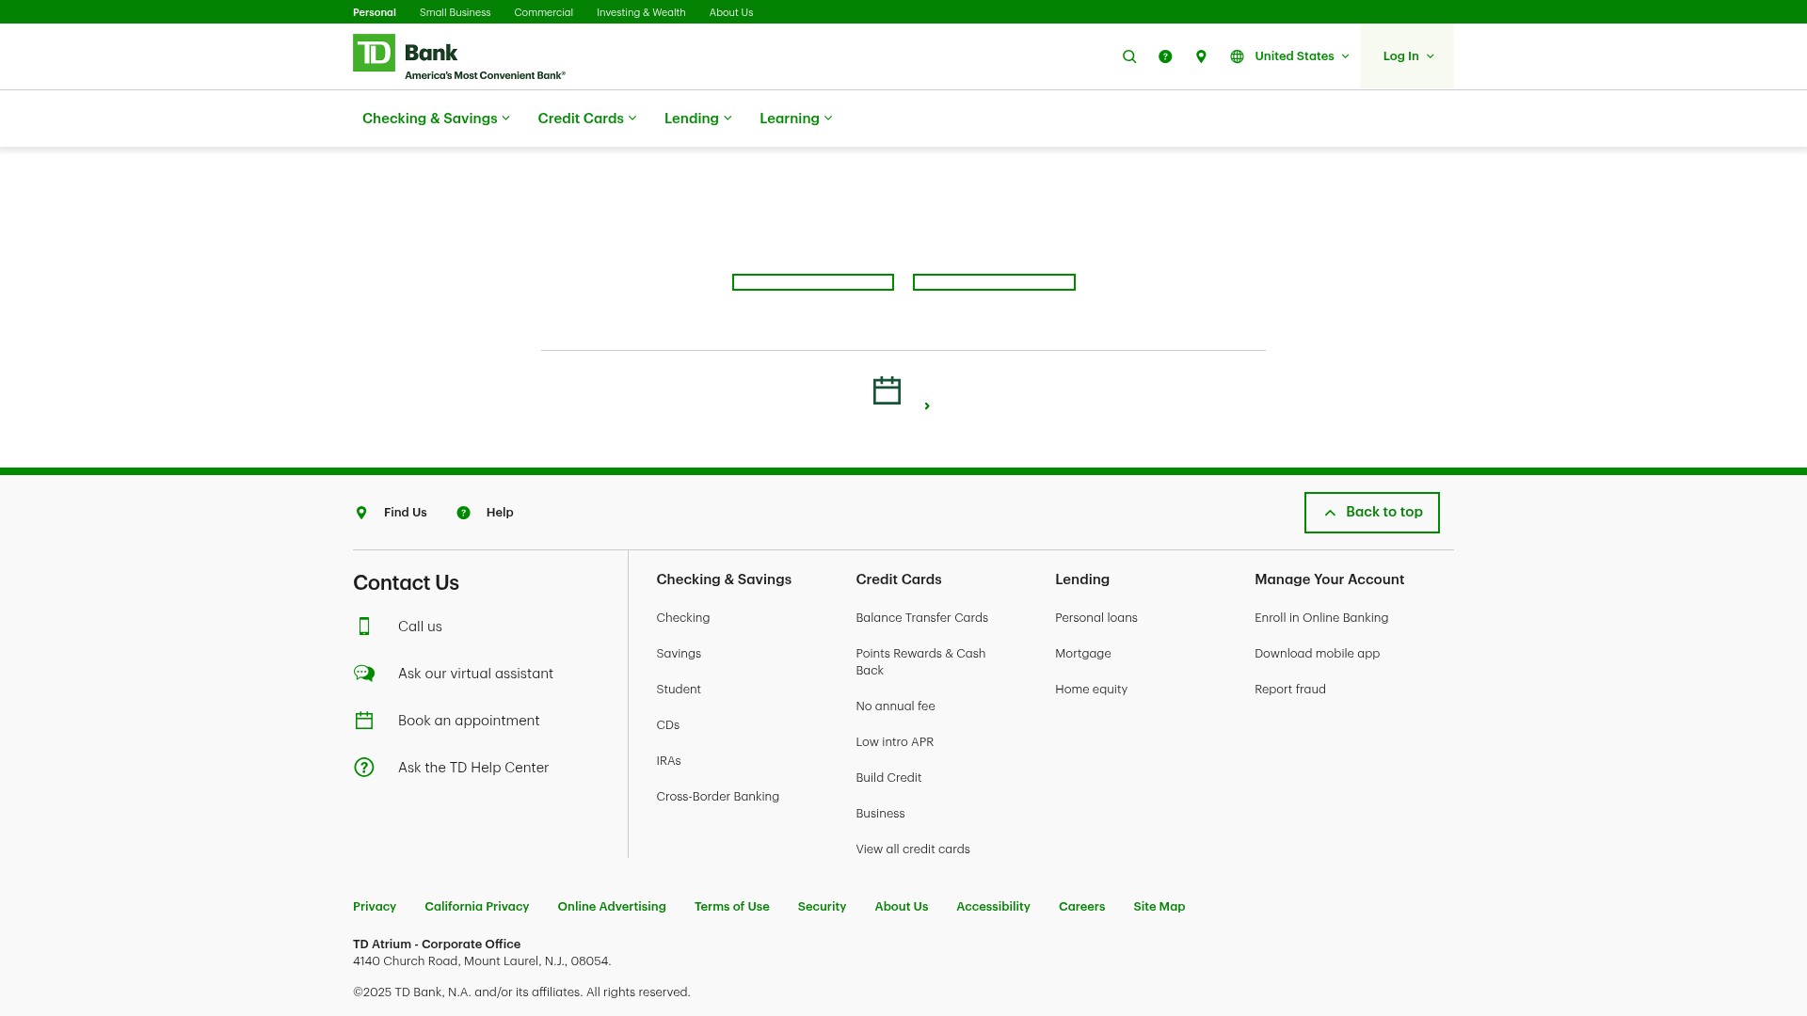Click the phone icon next to Call us

point(364,627)
